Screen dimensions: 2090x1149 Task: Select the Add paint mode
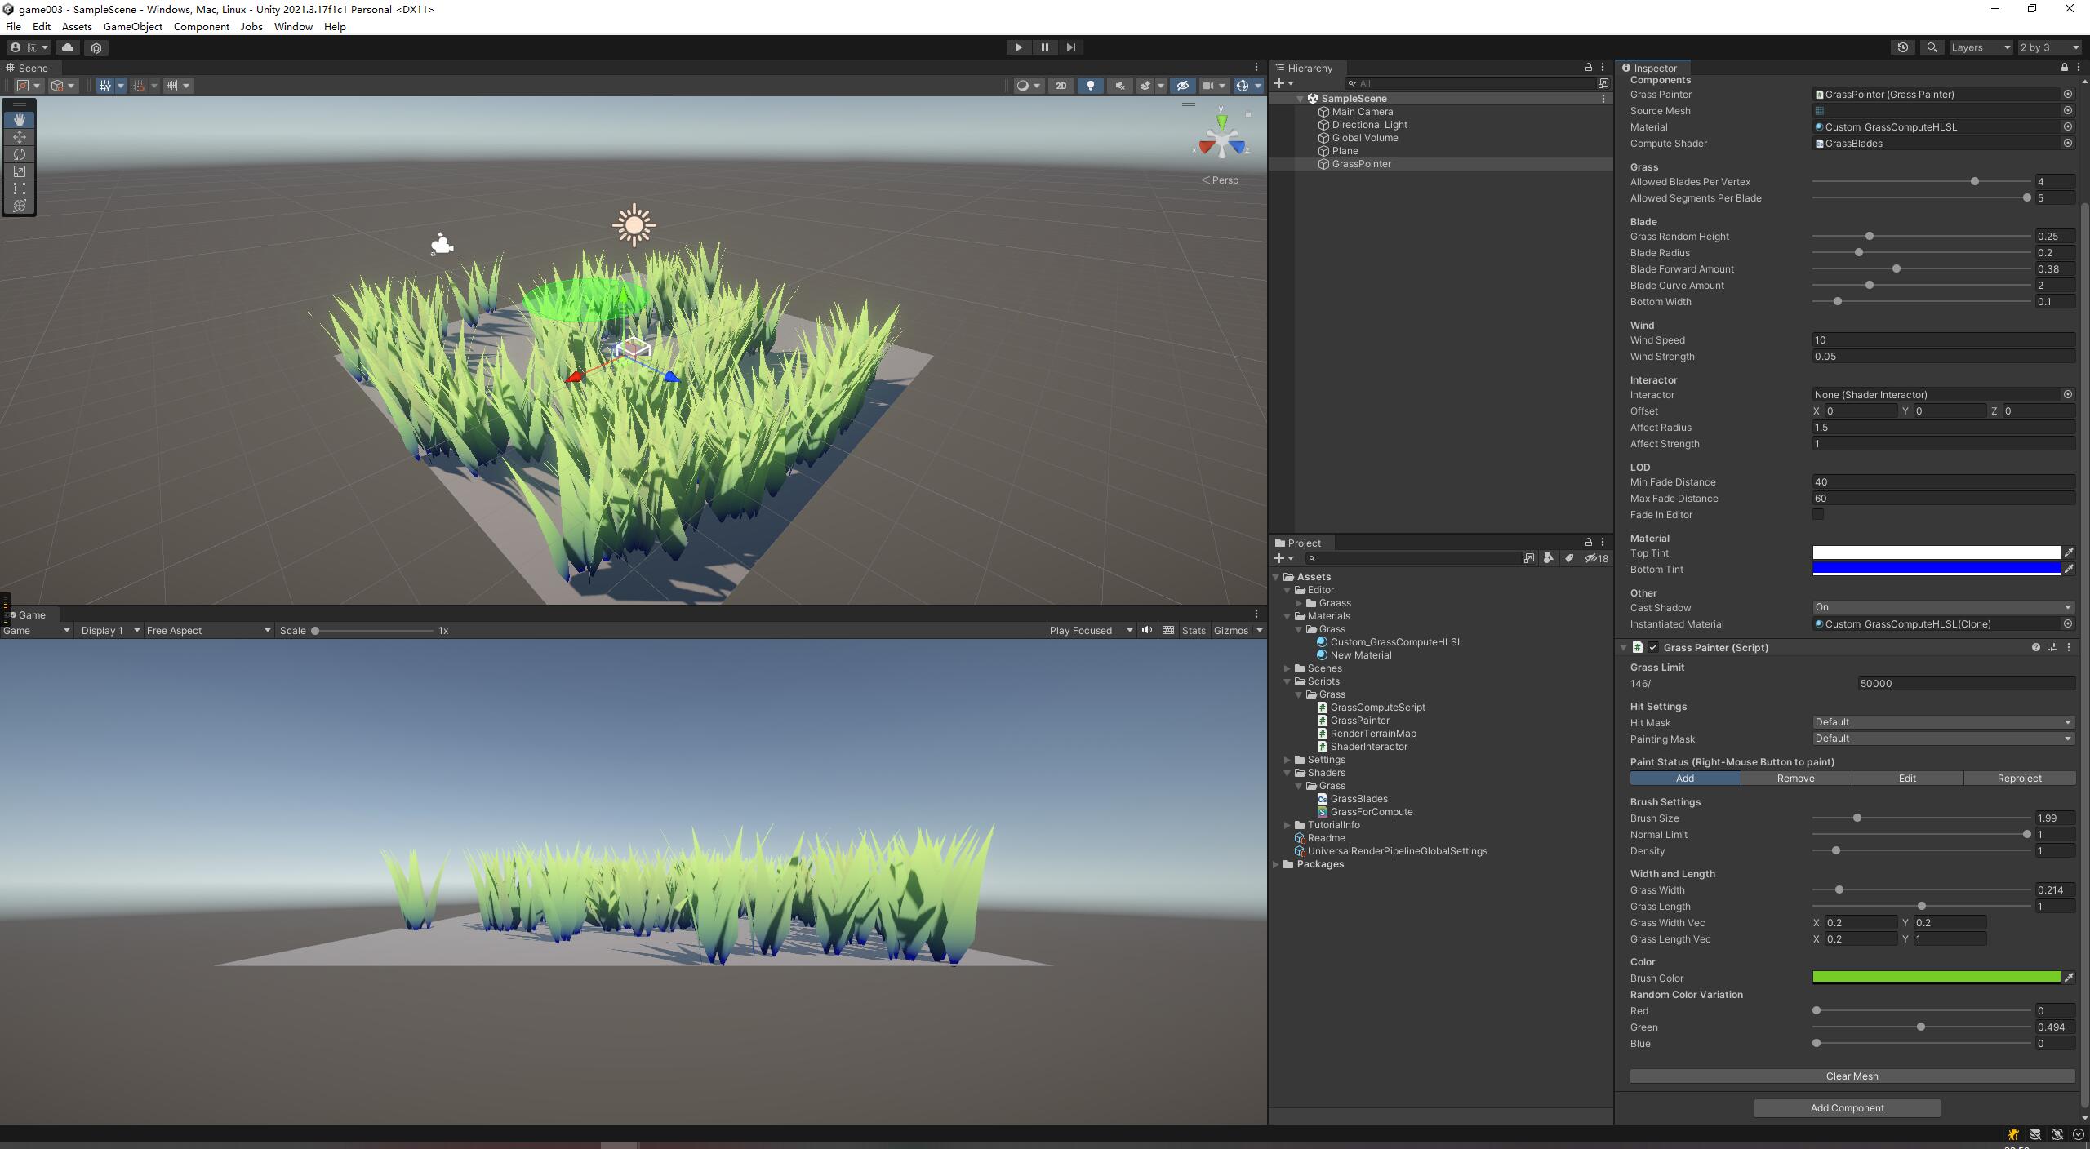coord(1685,779)
